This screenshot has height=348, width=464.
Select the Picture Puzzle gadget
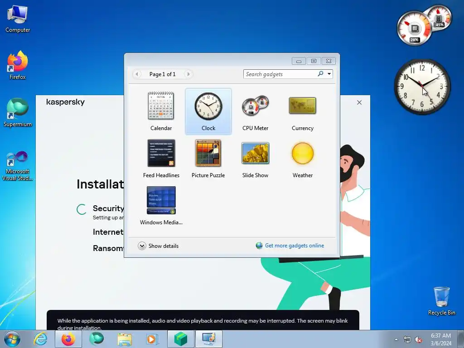(208, 159)
